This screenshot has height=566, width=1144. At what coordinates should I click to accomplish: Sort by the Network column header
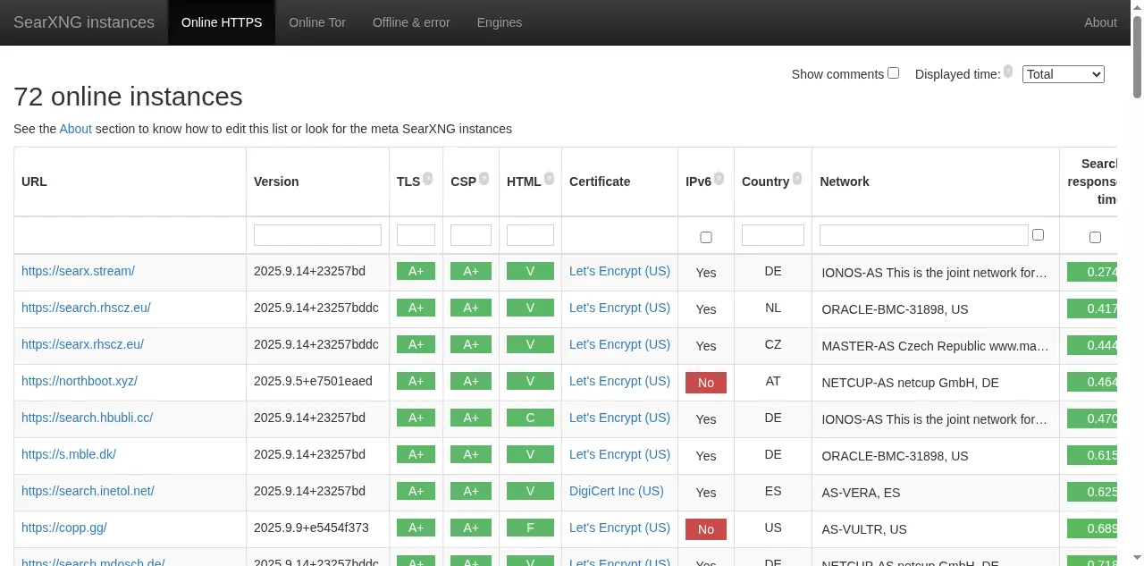pyautogui.click(x=936, y=182)
